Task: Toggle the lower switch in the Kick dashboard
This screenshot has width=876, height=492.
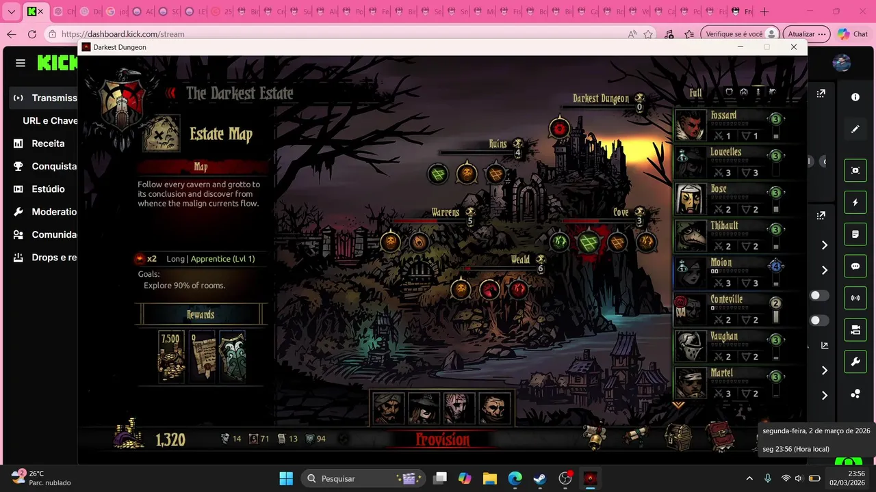Action: point(819,320)
